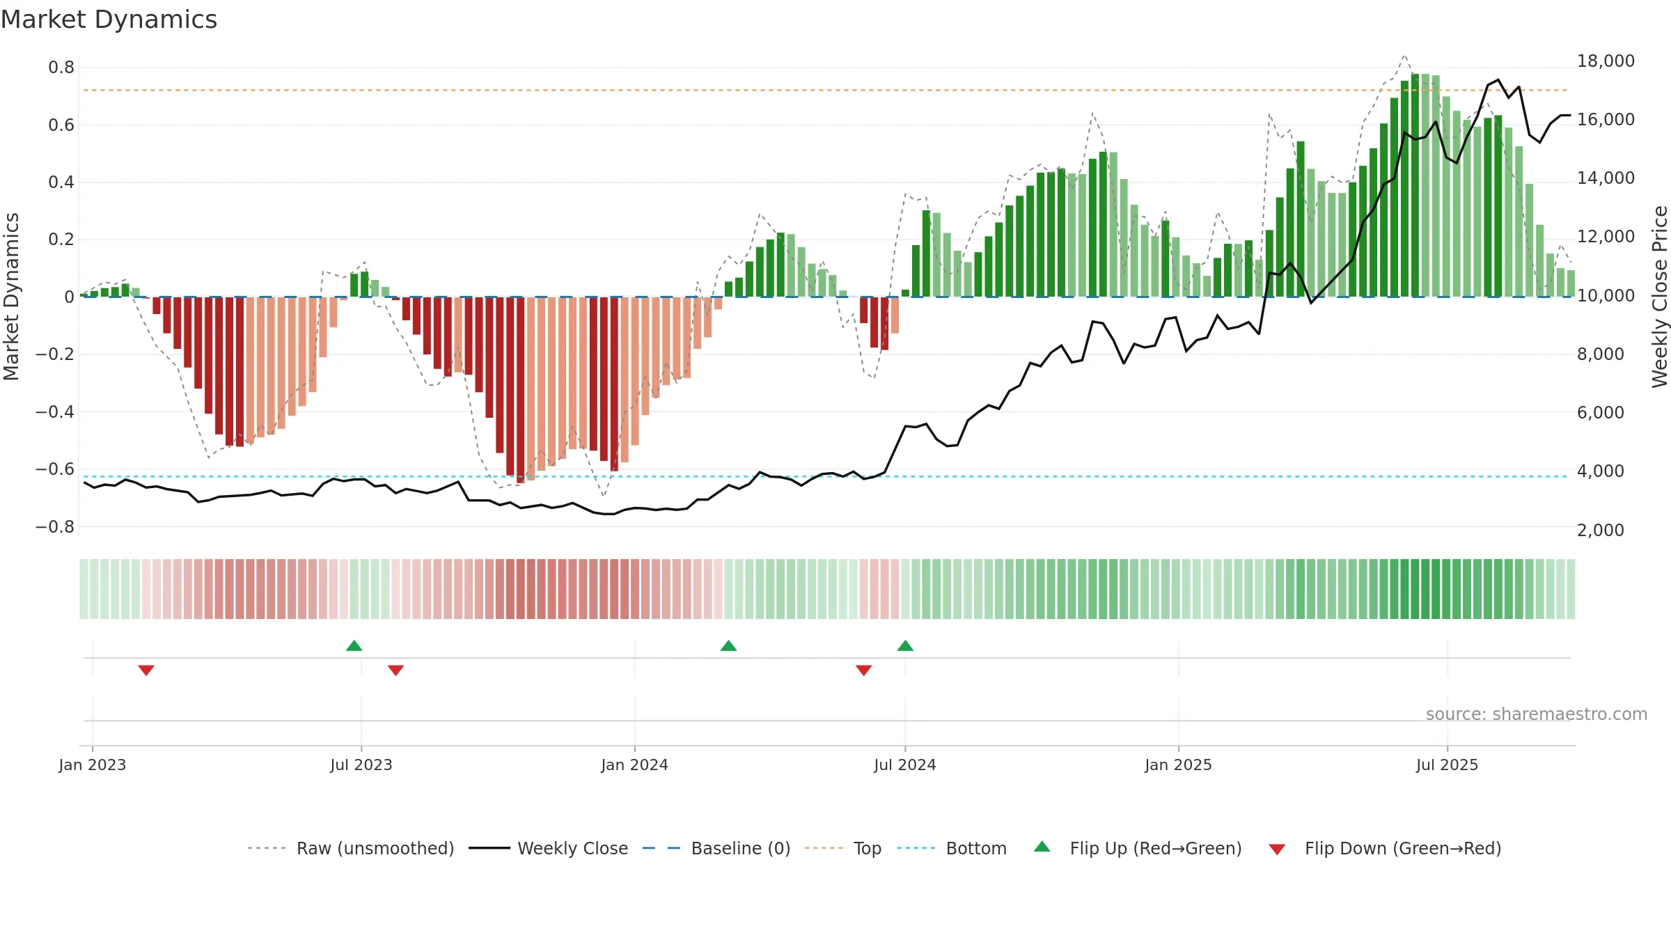Click the 16,000 price axis label
1671x940 pixels.
(1606, 119)
